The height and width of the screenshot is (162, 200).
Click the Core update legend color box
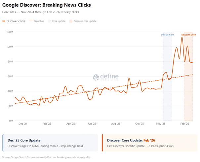[49, 21]
